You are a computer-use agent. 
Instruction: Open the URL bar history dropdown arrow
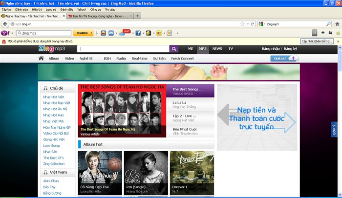pyautogui.click(x=248, y=24)
